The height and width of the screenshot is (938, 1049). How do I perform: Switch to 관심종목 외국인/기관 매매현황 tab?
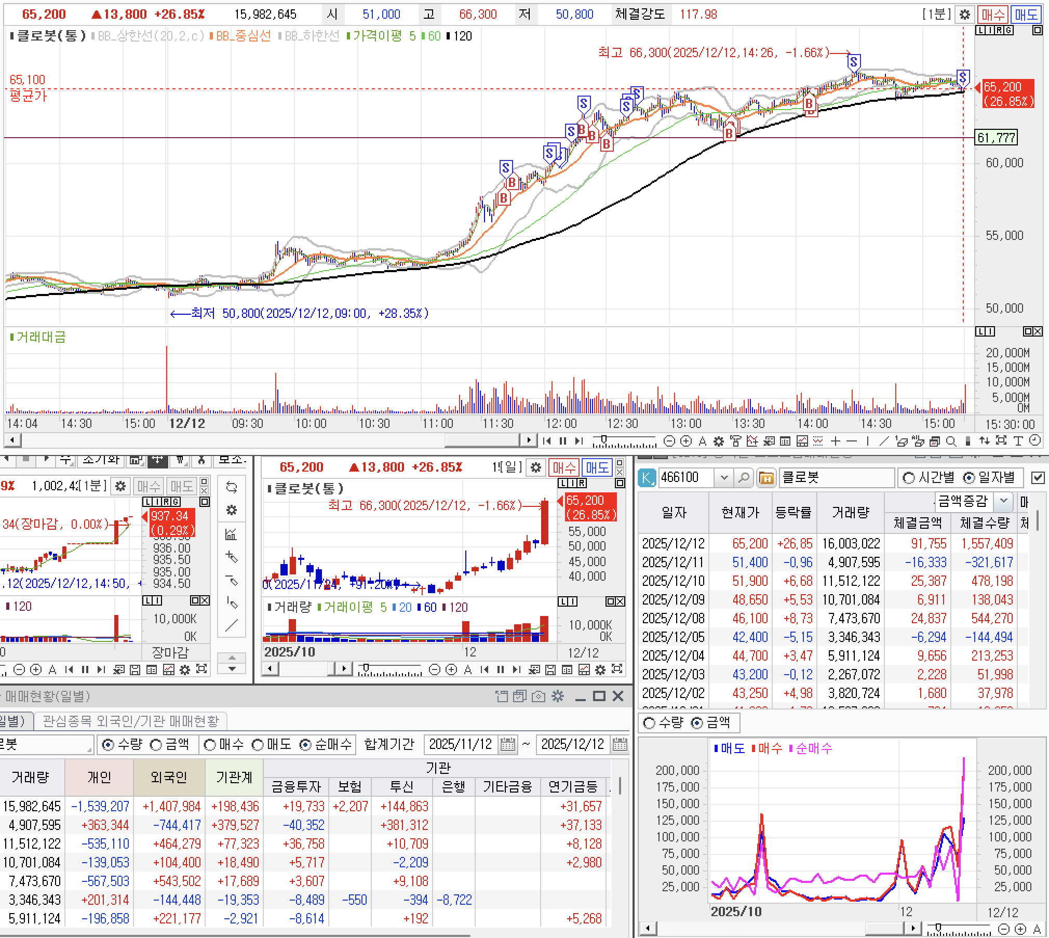coord(130,721)
